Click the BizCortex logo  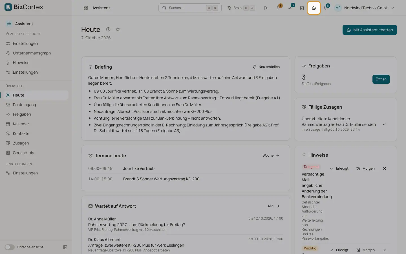pyautogui.click(x=24, y=7)
